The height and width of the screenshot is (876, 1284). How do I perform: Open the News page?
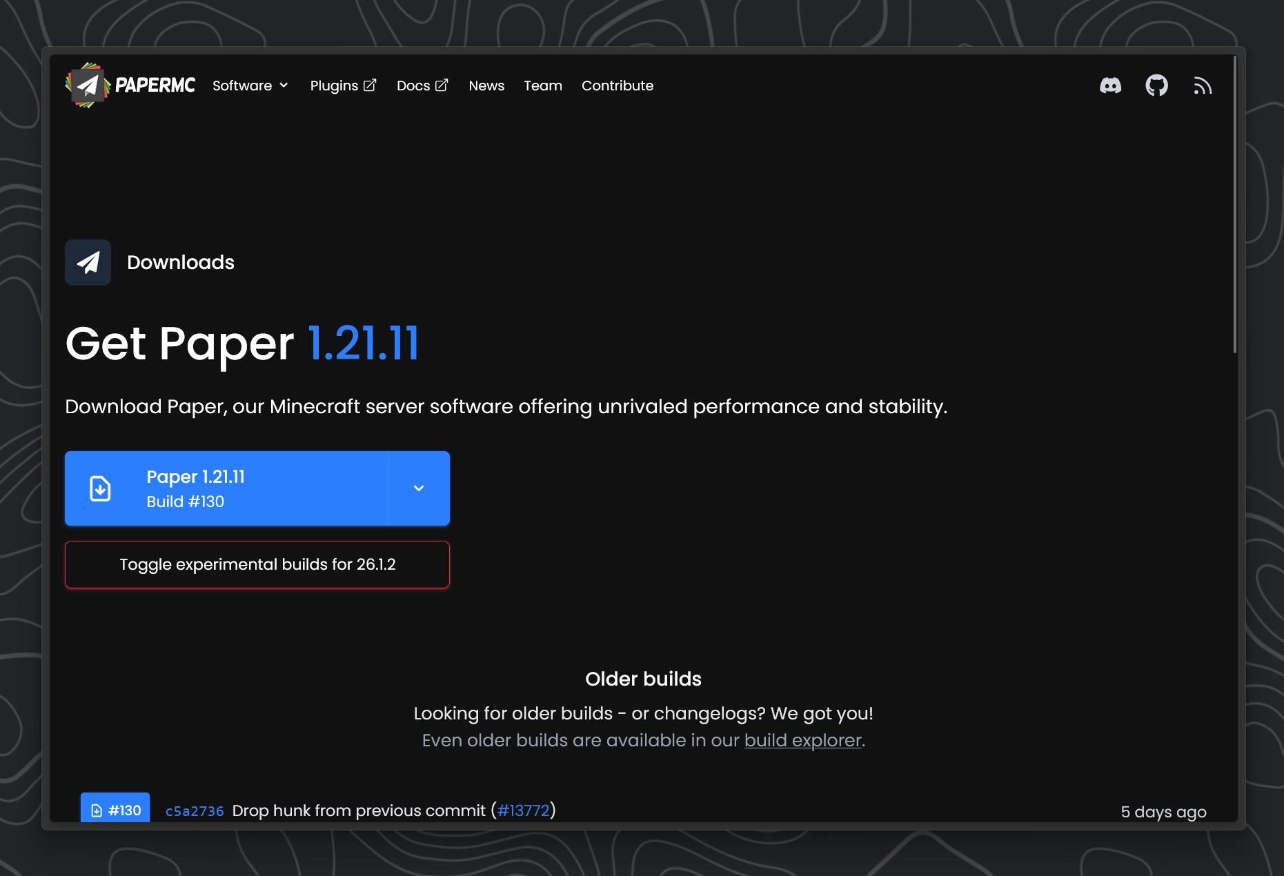[x=486, y=86]
